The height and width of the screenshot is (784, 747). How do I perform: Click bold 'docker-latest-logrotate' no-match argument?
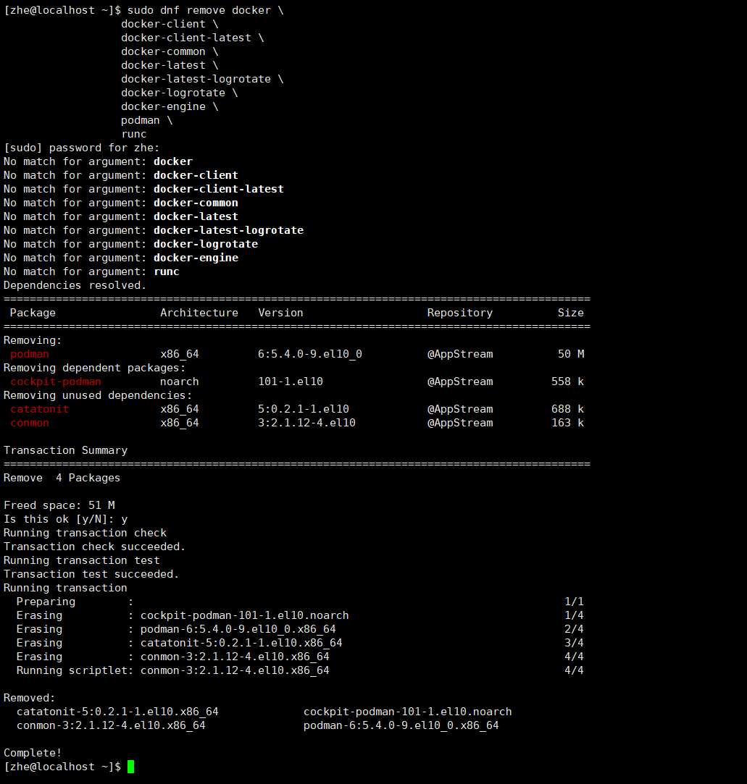point(229,230)
